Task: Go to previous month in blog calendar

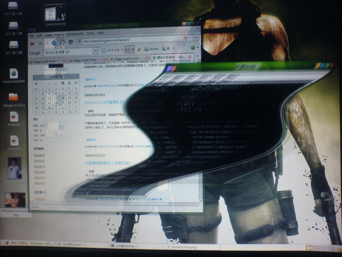Action: click(x=34, y=77)
